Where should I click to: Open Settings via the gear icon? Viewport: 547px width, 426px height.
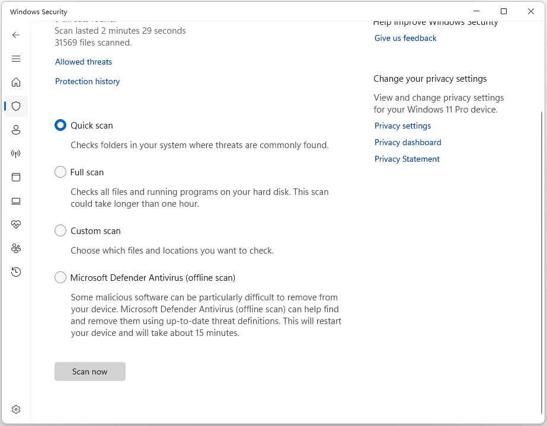pos(16,409)
